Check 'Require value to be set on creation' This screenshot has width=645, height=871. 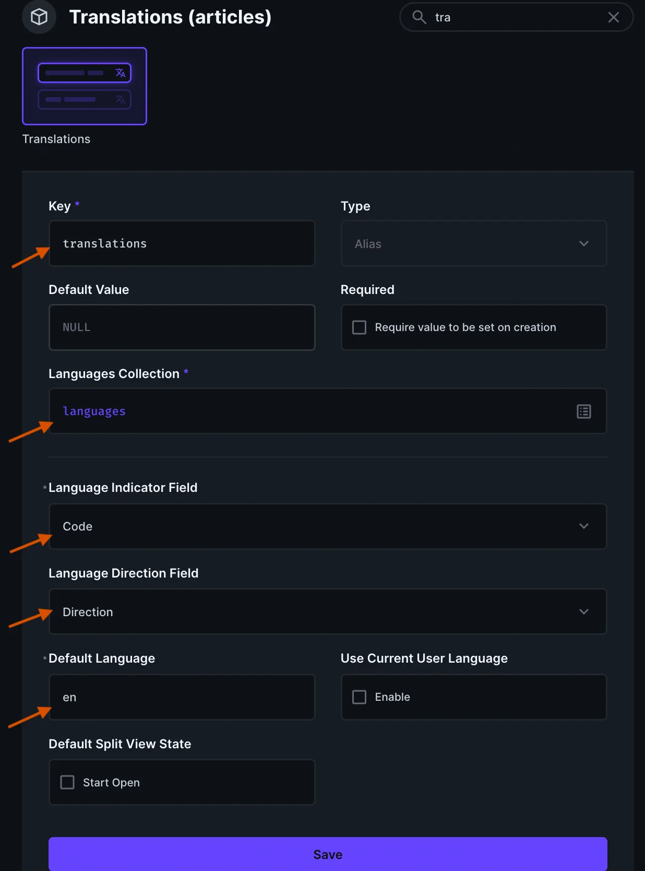pyautogui.click(x=360, y=327)
